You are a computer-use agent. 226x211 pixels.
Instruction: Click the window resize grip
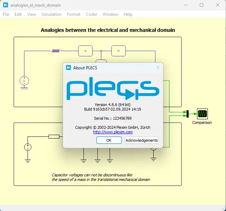[223, 209]
